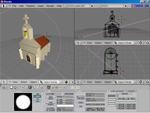Collapse the top header menus with the triangle before File
The height and width of the screenshot is (113, 150).
pyautogui.click(x=10, y=6)
